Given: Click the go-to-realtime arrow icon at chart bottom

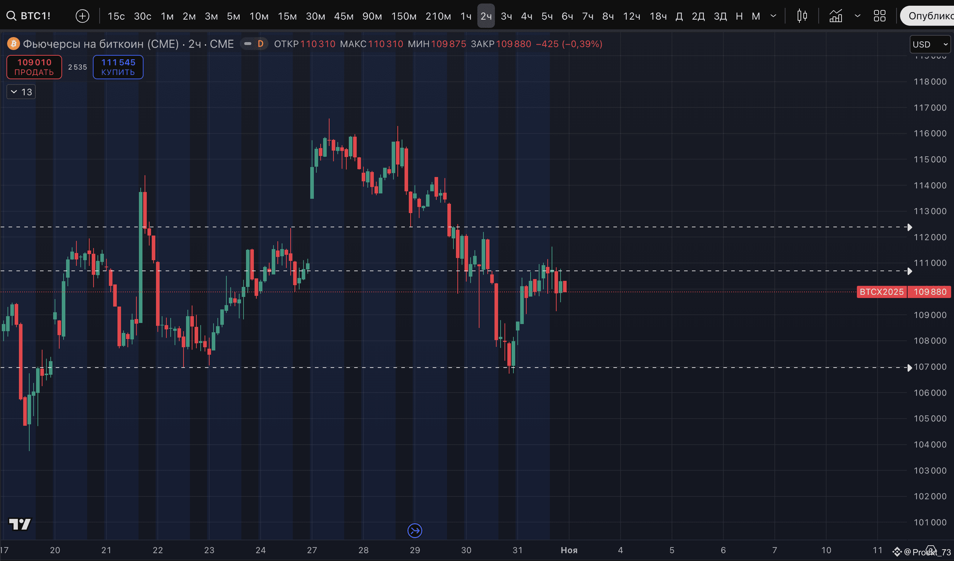Looking at the screenshot, I should coord(415,530).
